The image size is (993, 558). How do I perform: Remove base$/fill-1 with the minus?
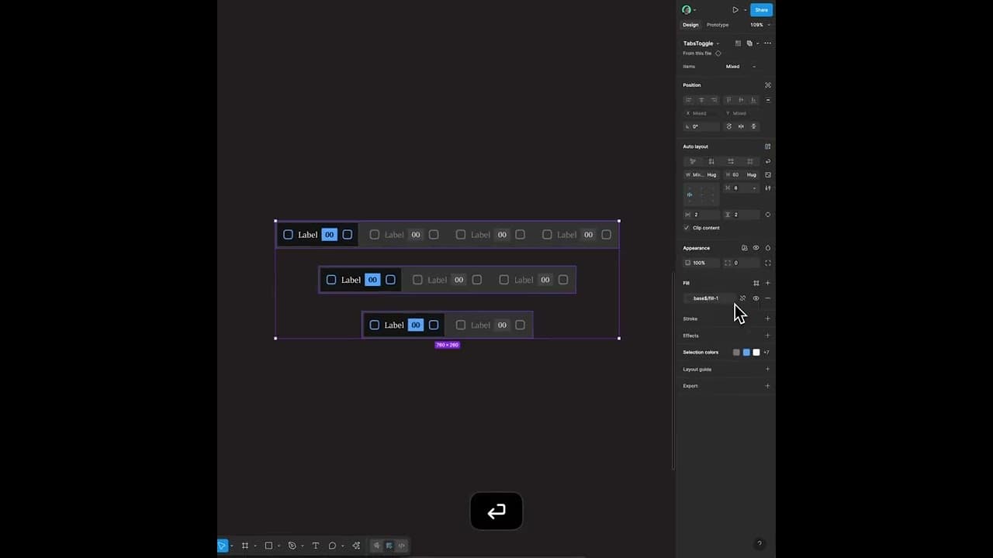pos(768,298)
